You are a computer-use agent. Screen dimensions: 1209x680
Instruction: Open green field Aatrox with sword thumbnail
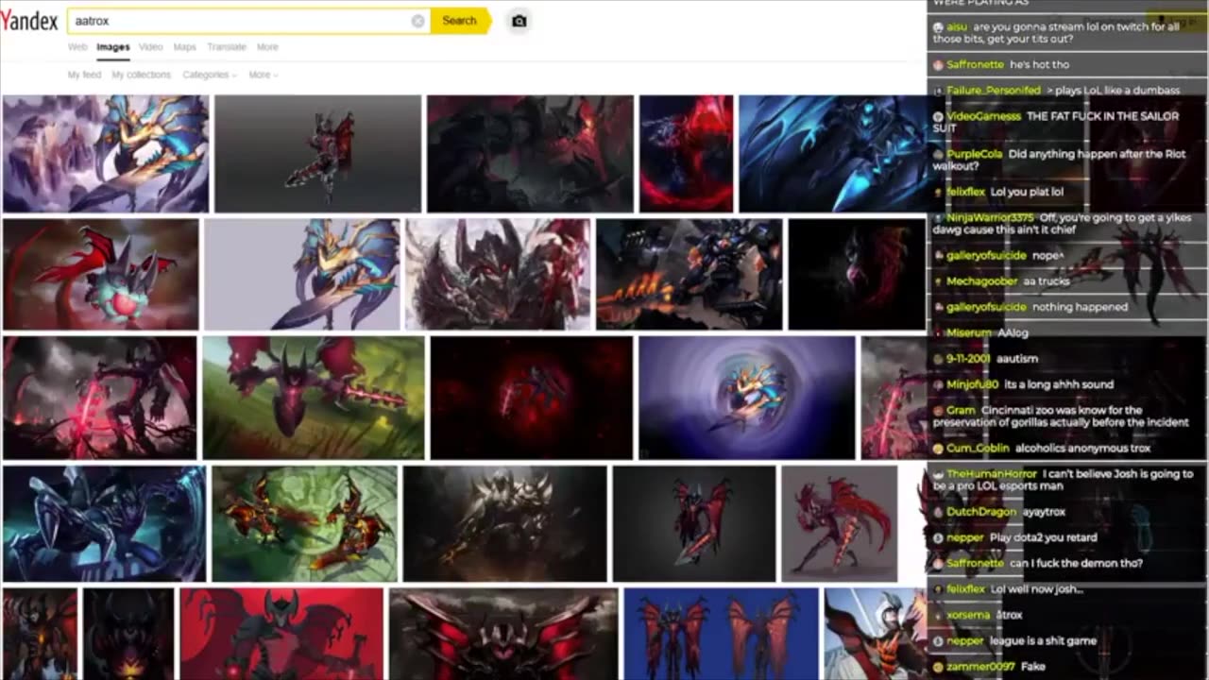tap(314, 398)
